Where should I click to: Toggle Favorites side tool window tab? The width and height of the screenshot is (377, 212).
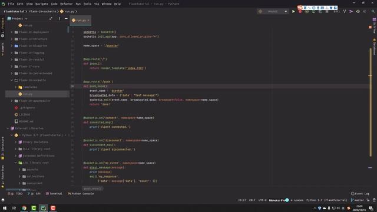2,176
